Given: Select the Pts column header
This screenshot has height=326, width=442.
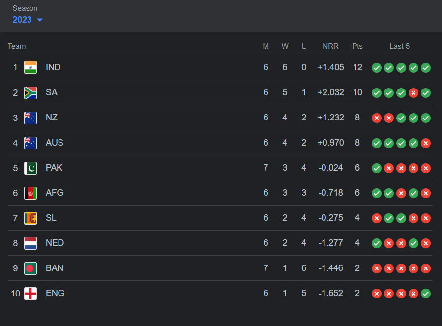Looking at the screenshot, I should point(357,46).
